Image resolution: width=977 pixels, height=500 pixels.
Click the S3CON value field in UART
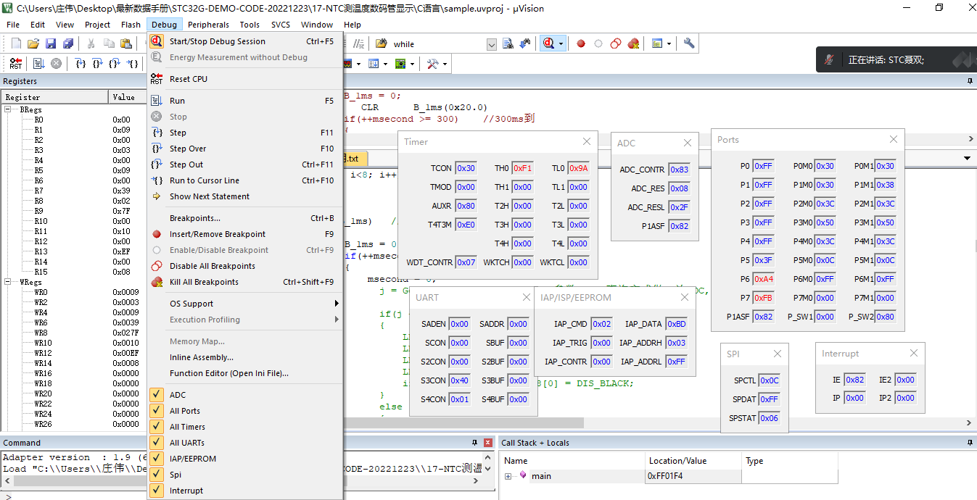460,380
